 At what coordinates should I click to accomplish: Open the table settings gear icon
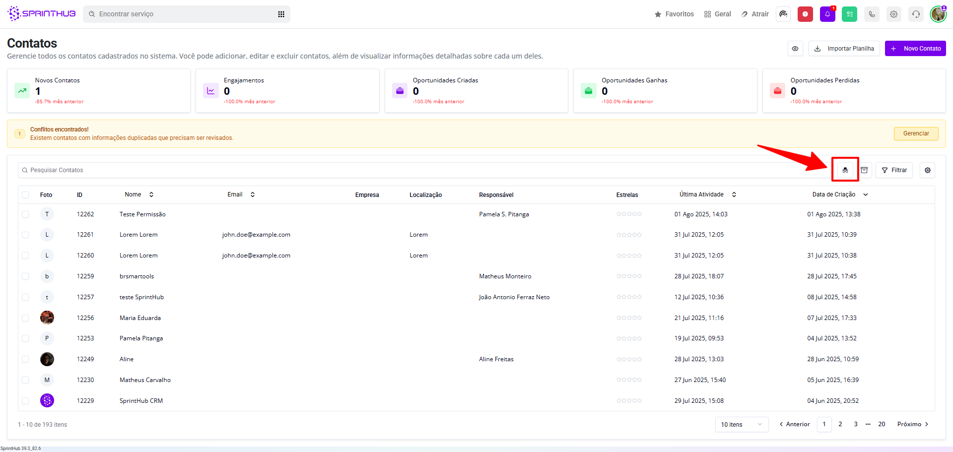pos(927,170)
